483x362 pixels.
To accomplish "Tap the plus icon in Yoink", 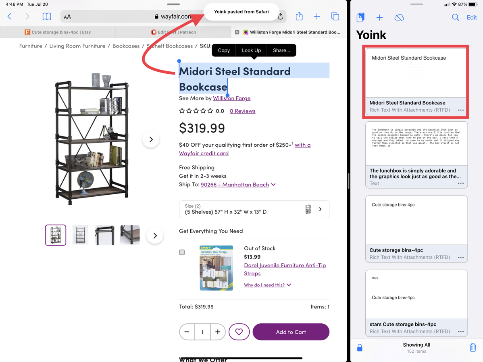I will tap(379, 17).
